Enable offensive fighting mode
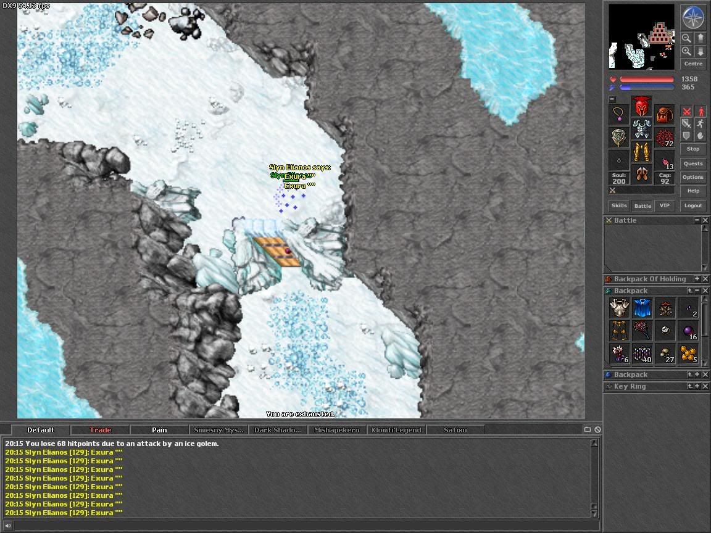Image resolution: width=711 pixels, height=533 pixels. (x=686, y=112)
